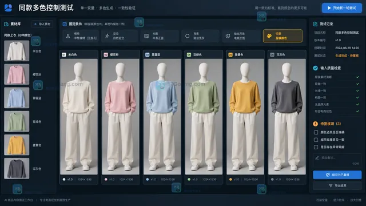Screen dimensions: 366x206
Task: Click the blue check icon by 输入质量检查
Action: pos(315,68)
